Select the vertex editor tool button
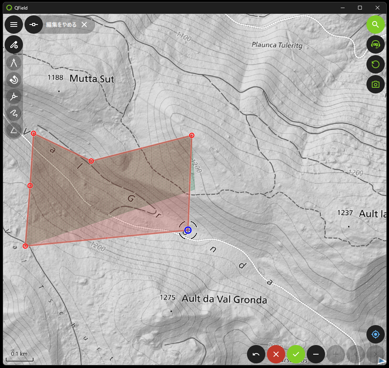 pyautogui.click(x=34, y=25)
